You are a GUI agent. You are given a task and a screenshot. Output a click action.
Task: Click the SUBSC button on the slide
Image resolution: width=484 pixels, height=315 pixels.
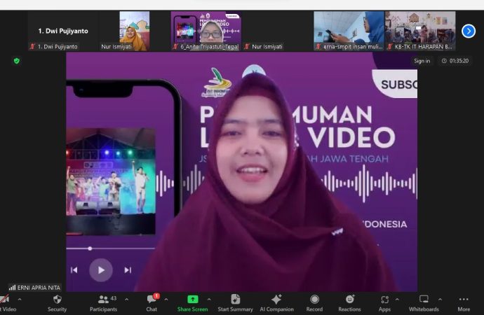click(395, 84)
